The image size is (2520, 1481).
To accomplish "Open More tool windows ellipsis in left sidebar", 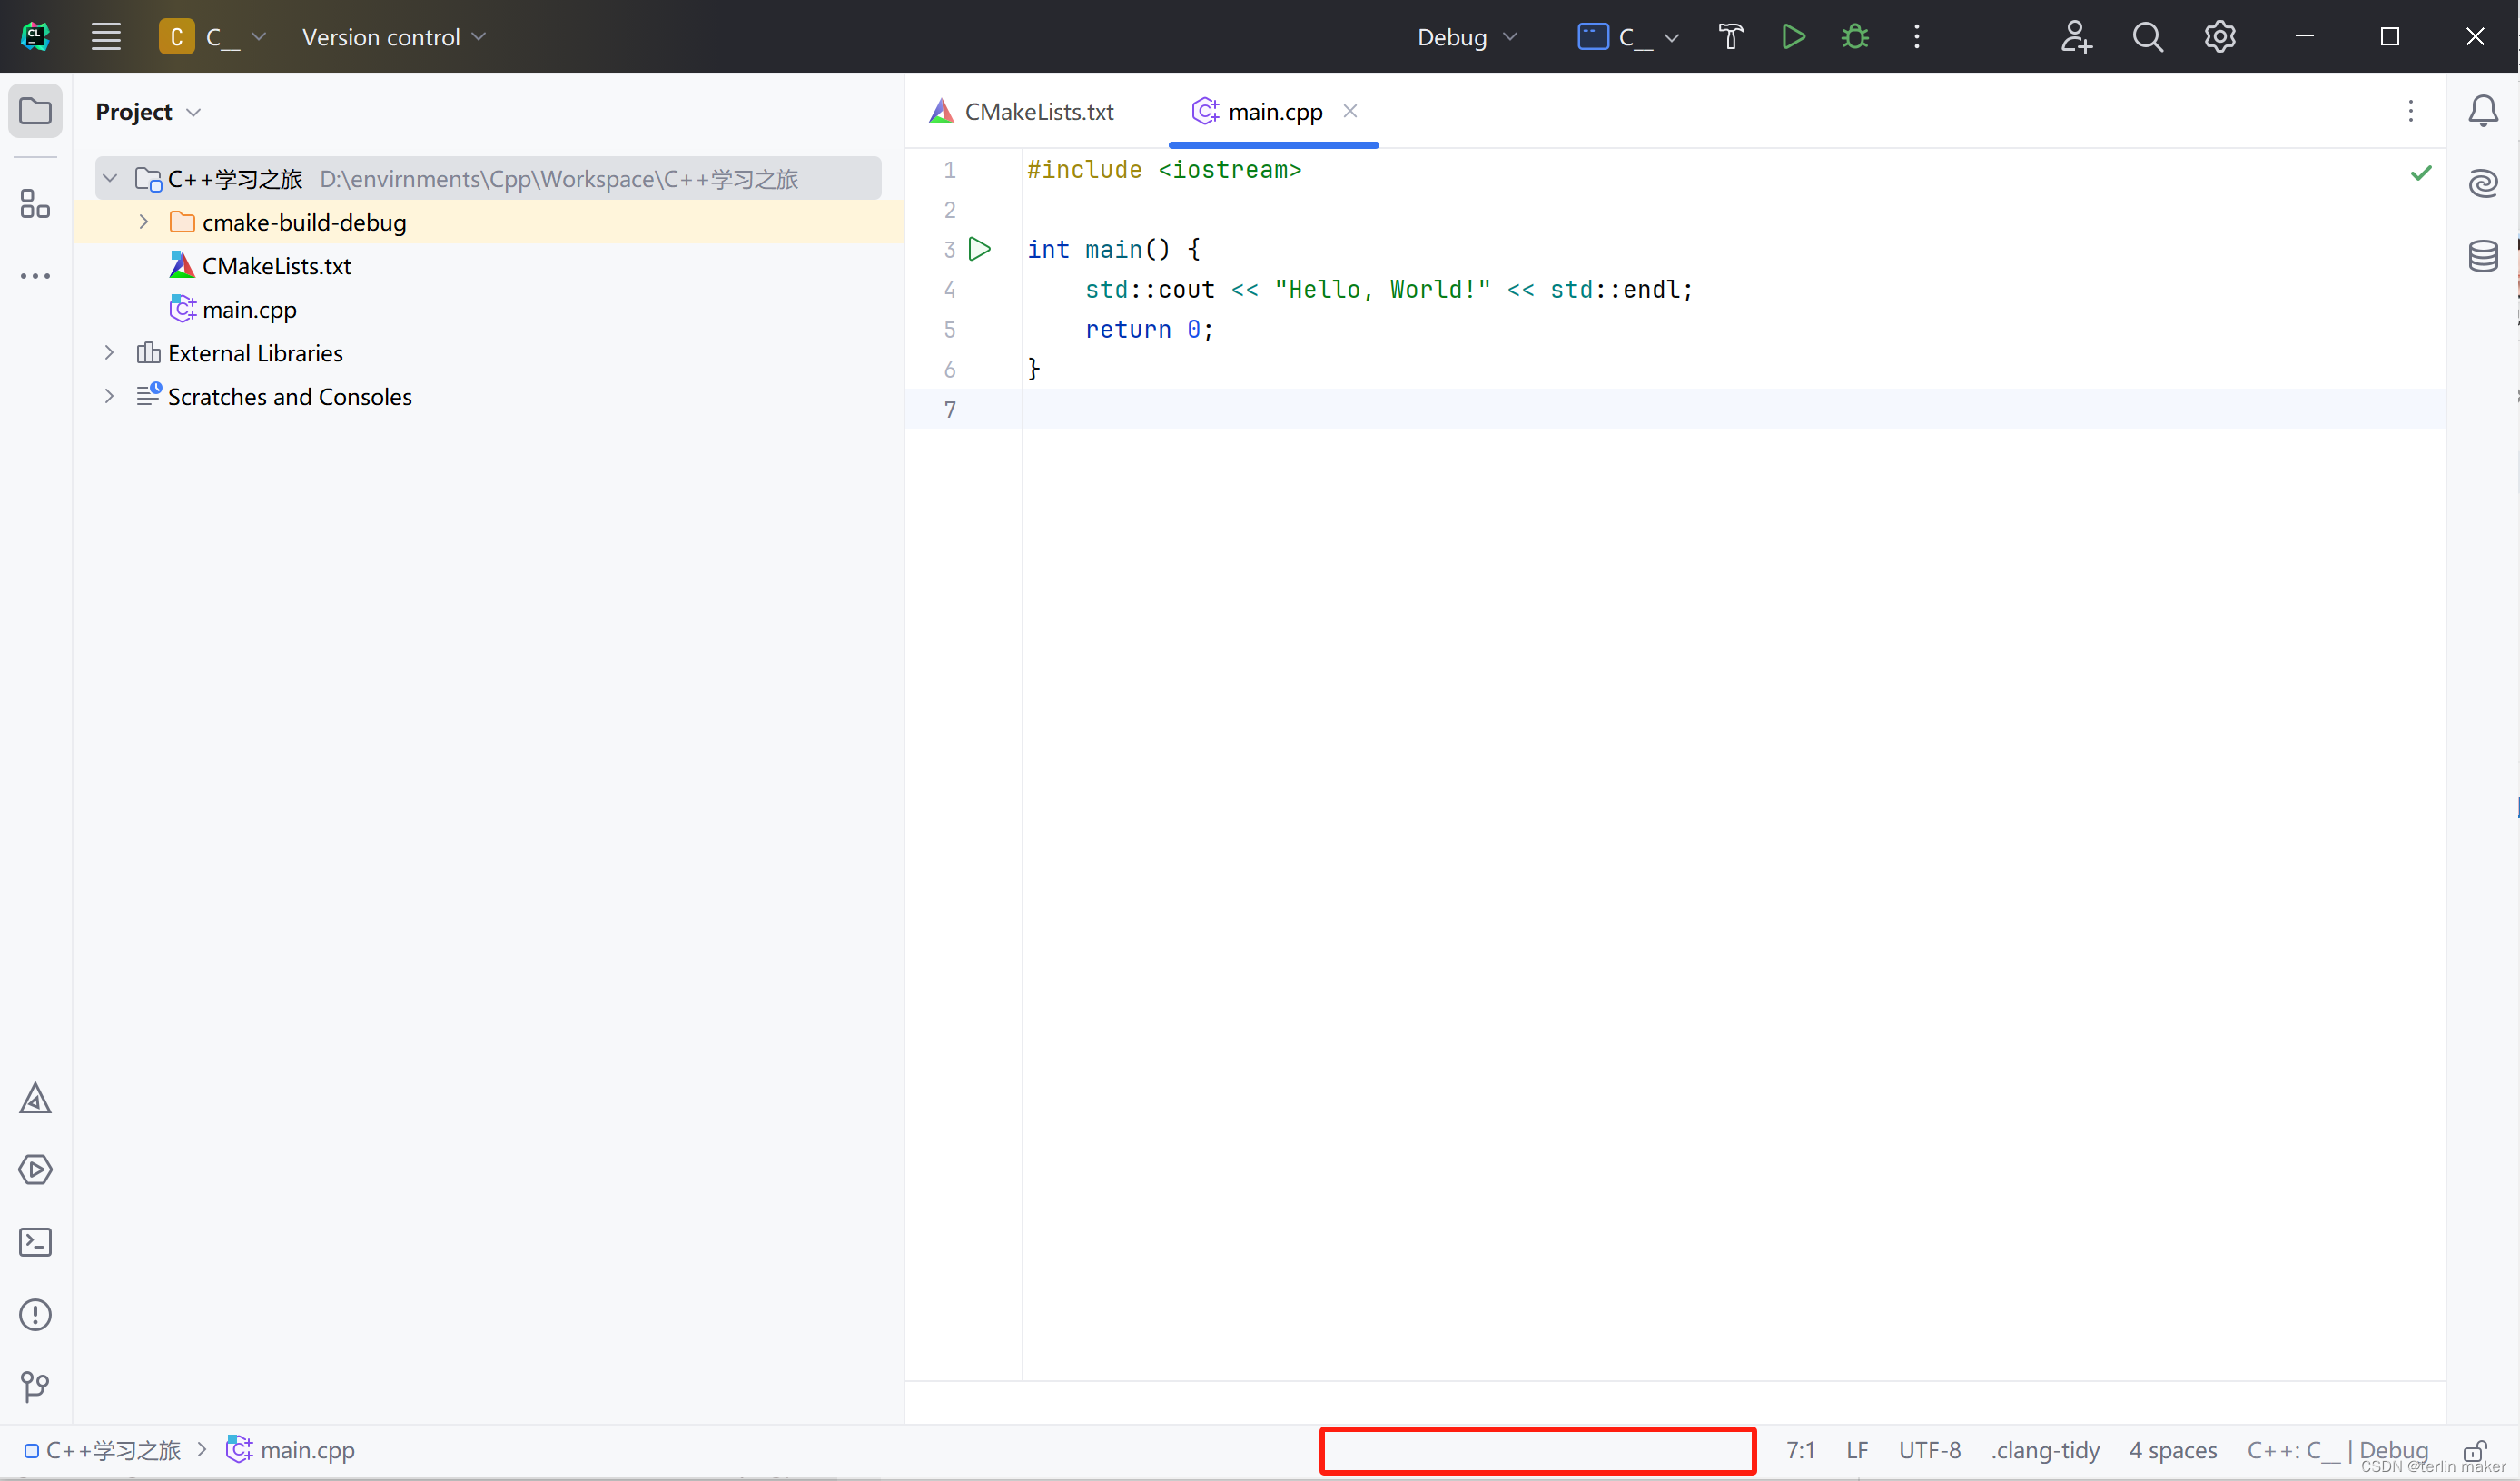I will (x=35, y=276).
